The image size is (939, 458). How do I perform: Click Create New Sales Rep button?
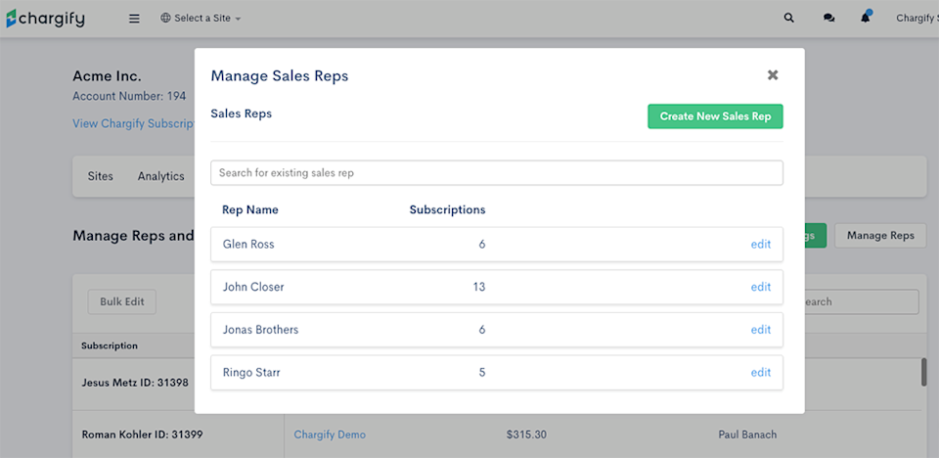tap(715, 116)
